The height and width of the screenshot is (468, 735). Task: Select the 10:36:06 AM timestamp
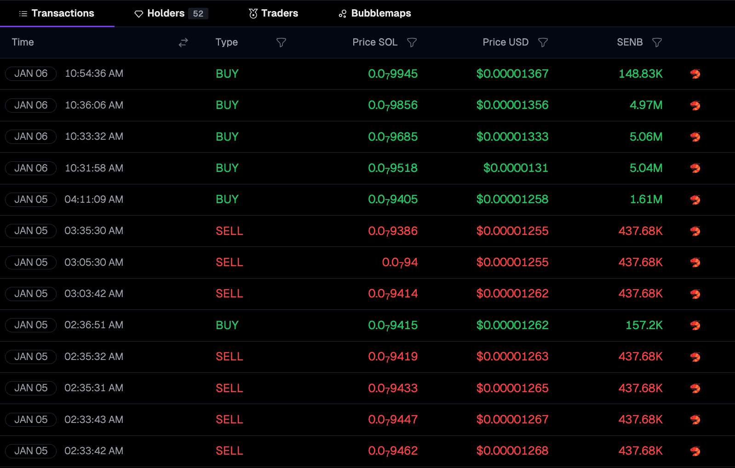tap(94, 105)
